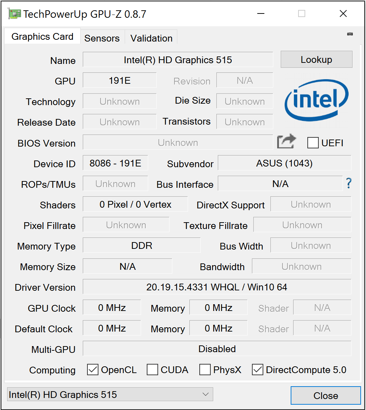Switch to the Validation tab

pyautogui.click(x=151, y=38)
